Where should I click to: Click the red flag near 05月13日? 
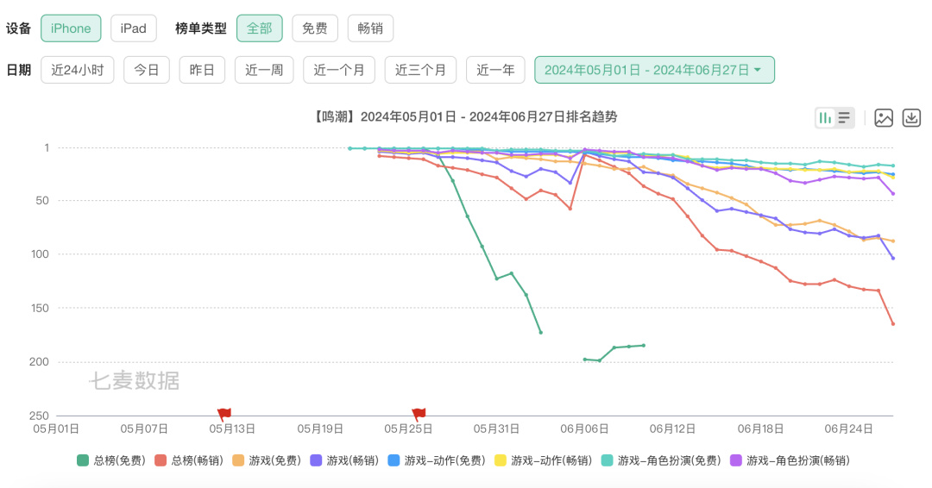(224, 414)
